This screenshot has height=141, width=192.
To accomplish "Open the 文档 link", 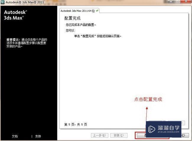I will [15, 136].
